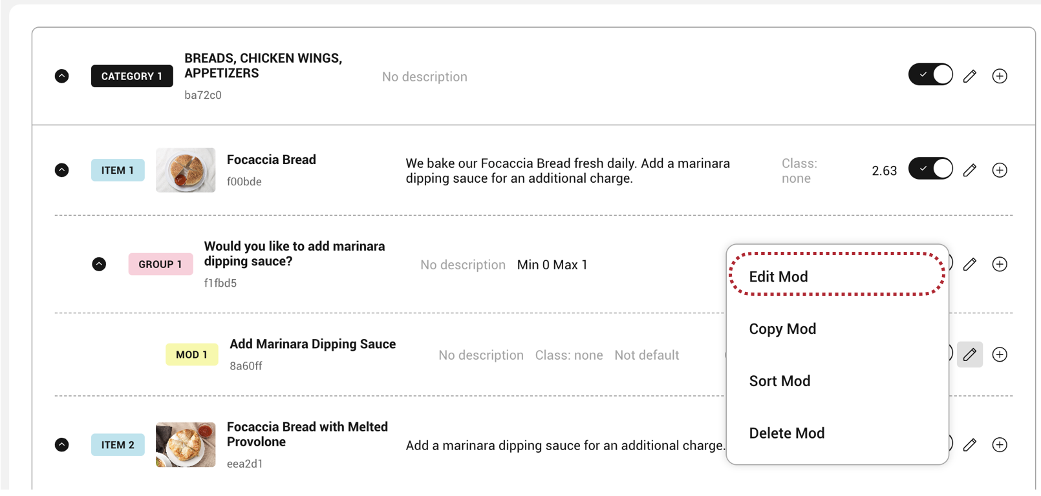Click the plus icon on Item 2 row
This screenshot has width=1041, height=496.
pos(1000,445)
